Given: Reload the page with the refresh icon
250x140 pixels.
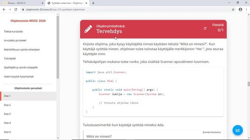Looking at the screenshot, I should [16, 10].
